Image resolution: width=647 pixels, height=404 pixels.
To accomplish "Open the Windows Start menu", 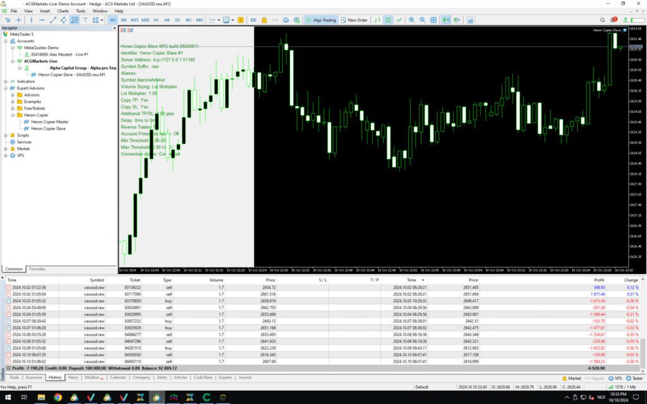I will tap(8, 398).
